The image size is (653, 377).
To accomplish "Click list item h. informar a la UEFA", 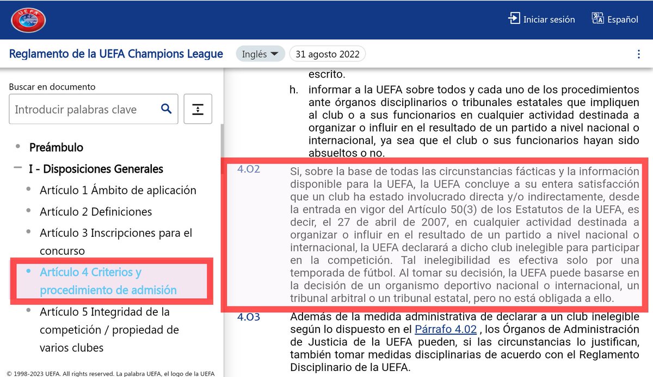I will (x=464, y=121).
